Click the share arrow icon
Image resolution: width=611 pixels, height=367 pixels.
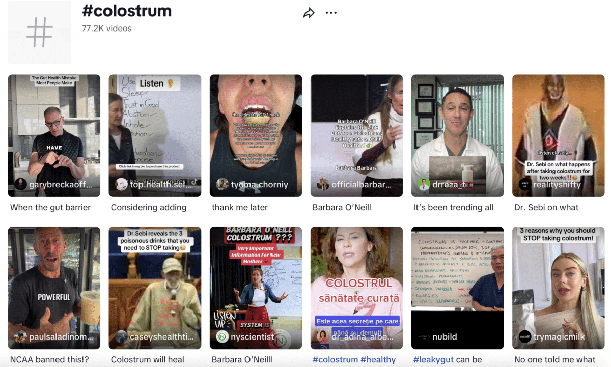[x=309, y=13]
